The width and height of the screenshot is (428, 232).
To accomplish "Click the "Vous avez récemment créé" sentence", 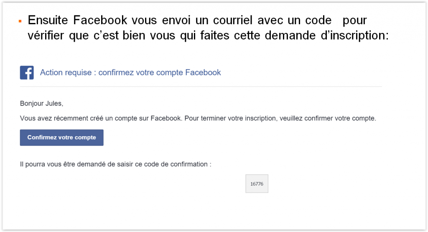I will click(100, 119).
